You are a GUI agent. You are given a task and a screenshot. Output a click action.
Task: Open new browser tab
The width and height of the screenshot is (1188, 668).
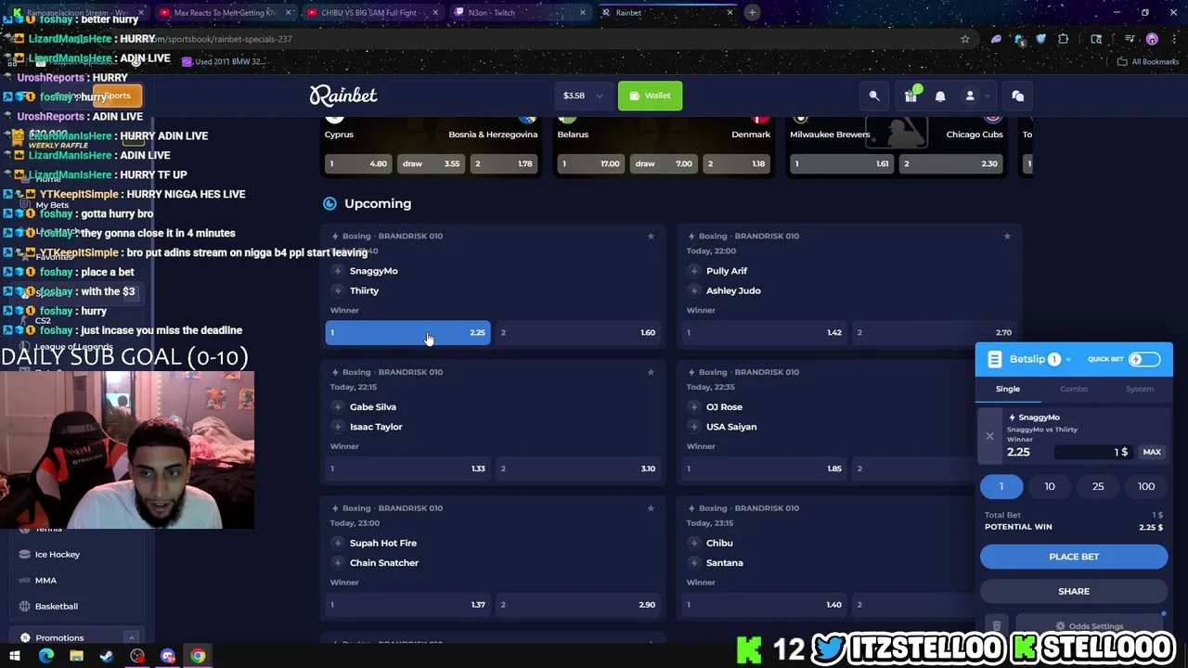pyautogui.click(x=752, y=12)
